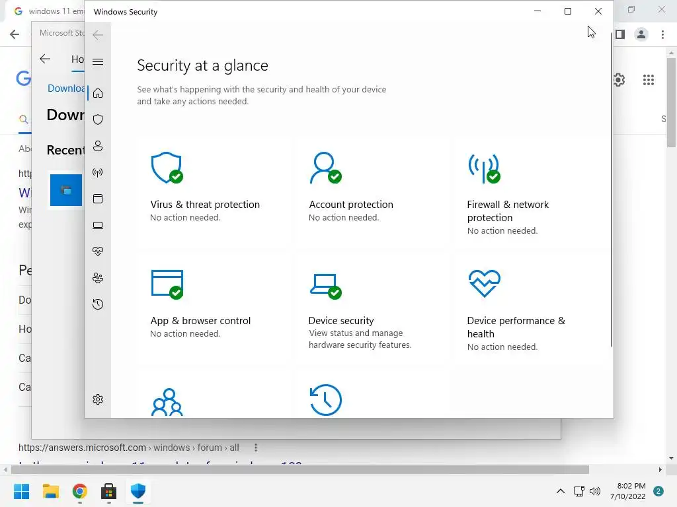Open Firewall & network antenna sidebar icon
Viewport: 677px width, 507px height.
point(98,172)
